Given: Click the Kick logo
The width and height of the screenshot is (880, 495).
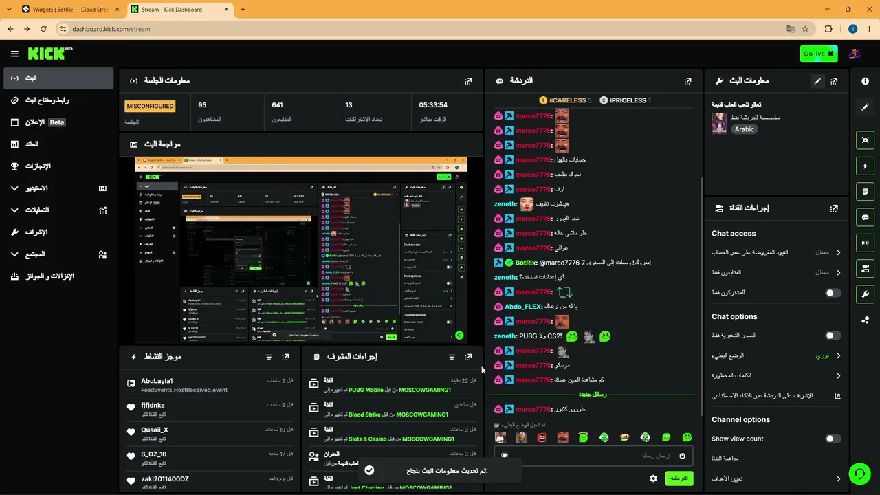Looking at the screenshot, I should [x=50, y=54].
